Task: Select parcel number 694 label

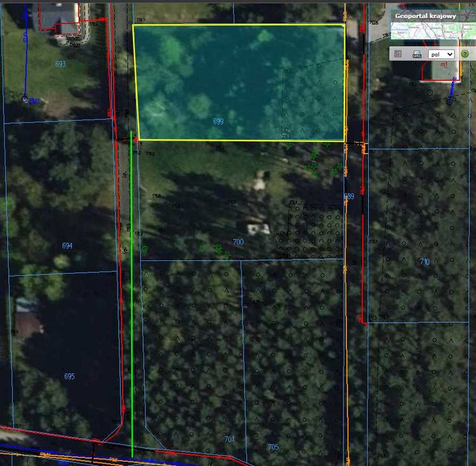Action: pos(67,246)
